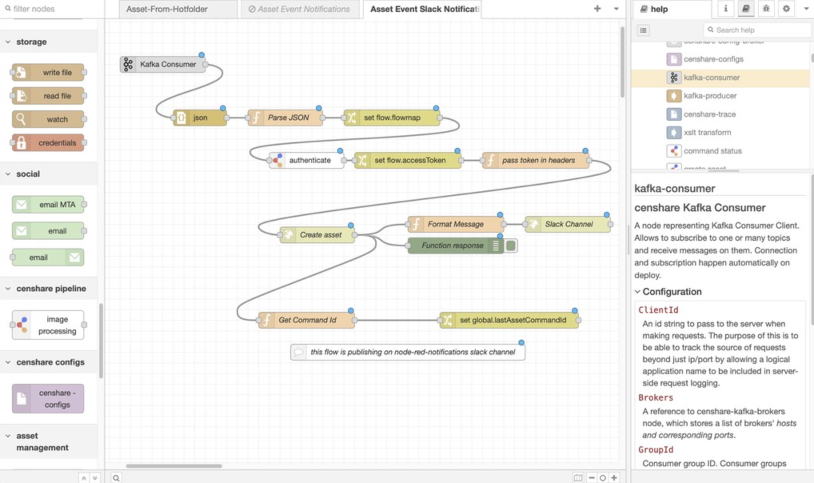The width and height of the screenshot is (814, 483).
Task: Toggle the navigator map icon
Action: (x=578, y=478)
